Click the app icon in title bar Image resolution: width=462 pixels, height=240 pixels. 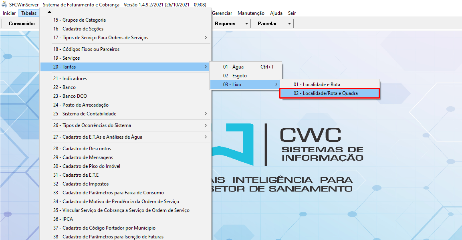pyautogui.click(x=4, y=4)
